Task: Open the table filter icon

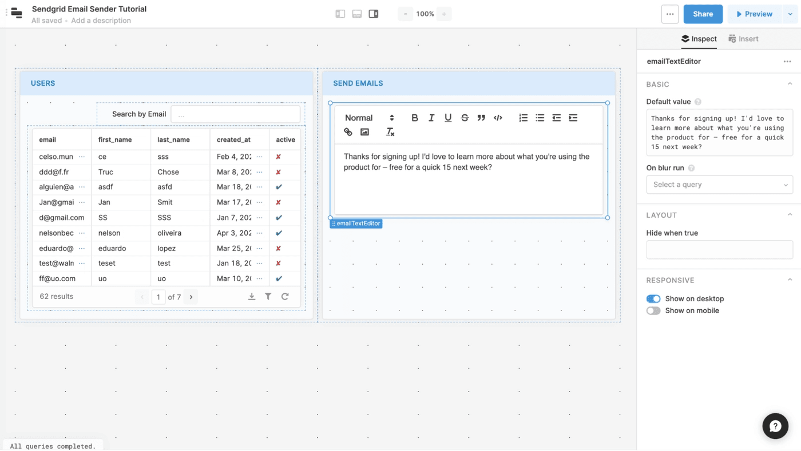Action: coord(268,297)
